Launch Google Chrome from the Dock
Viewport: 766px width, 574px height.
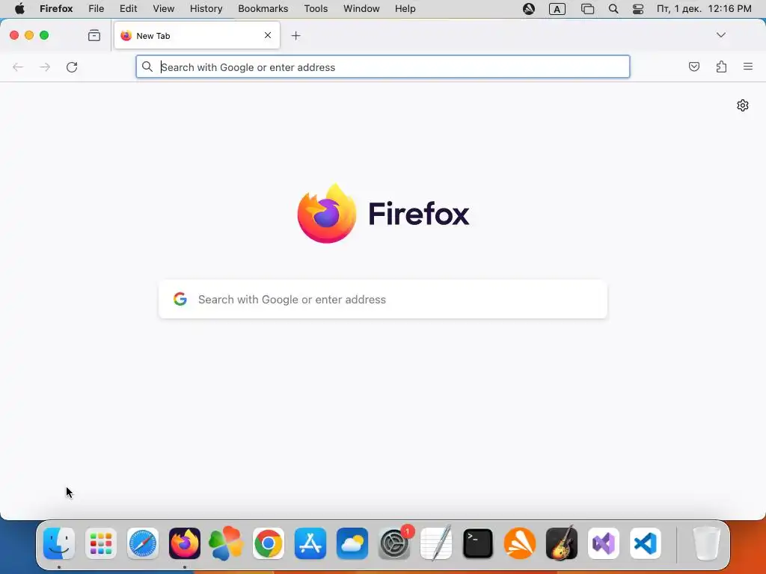pyautogui.click(x=269, y=543)
